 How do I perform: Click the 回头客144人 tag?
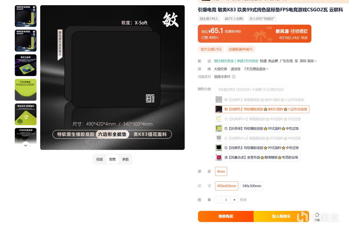coord(209,19)
